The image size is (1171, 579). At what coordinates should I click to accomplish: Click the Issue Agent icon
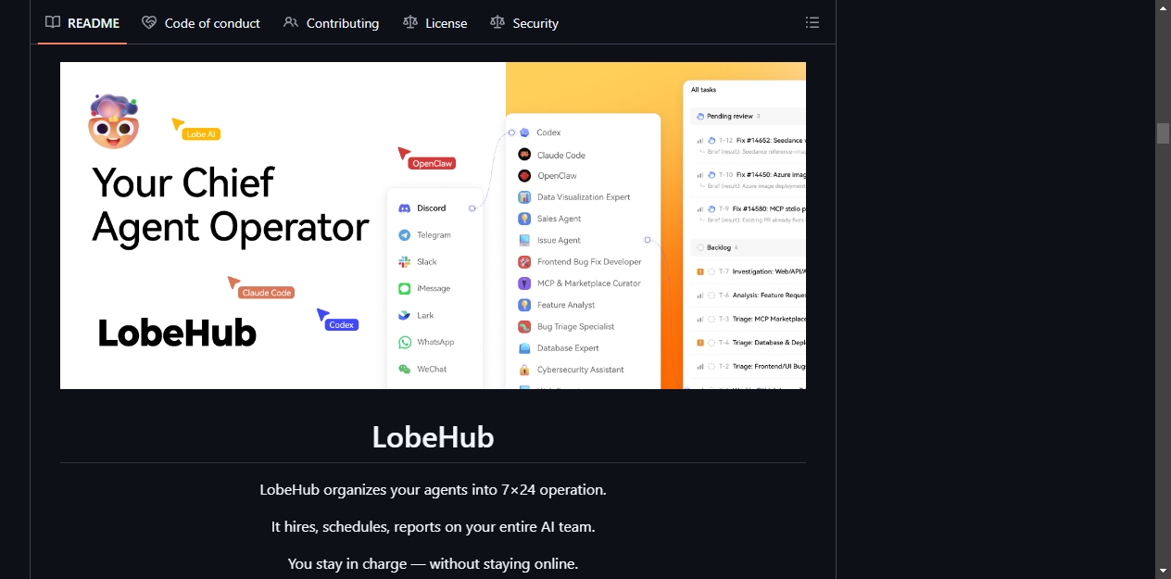point(524,240)
